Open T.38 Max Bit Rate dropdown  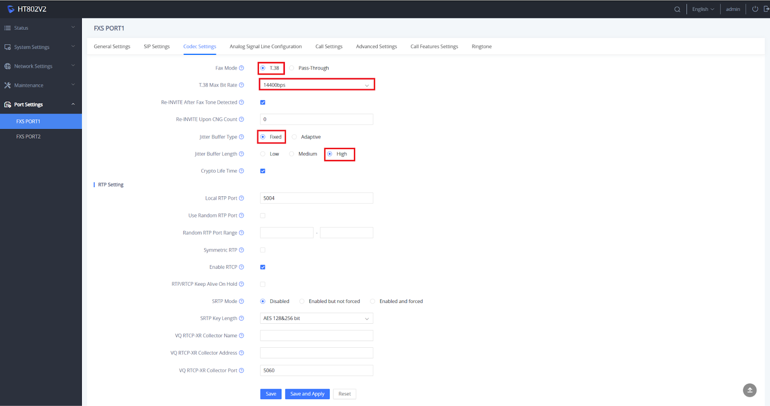click(317, 85)
